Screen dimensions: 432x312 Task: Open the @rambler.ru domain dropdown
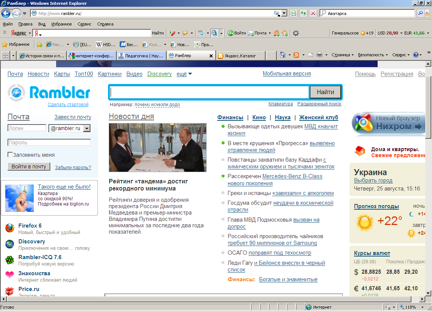pos(87,129)
